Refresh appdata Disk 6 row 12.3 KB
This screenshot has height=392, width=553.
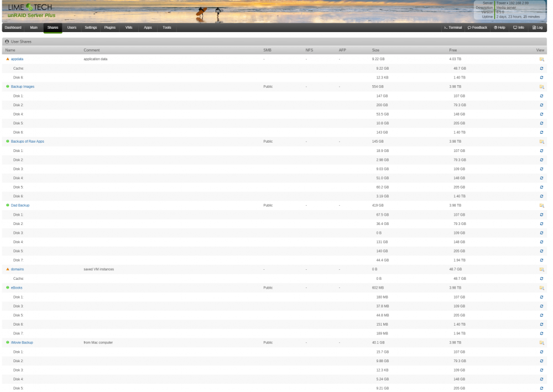coord(541,77)
